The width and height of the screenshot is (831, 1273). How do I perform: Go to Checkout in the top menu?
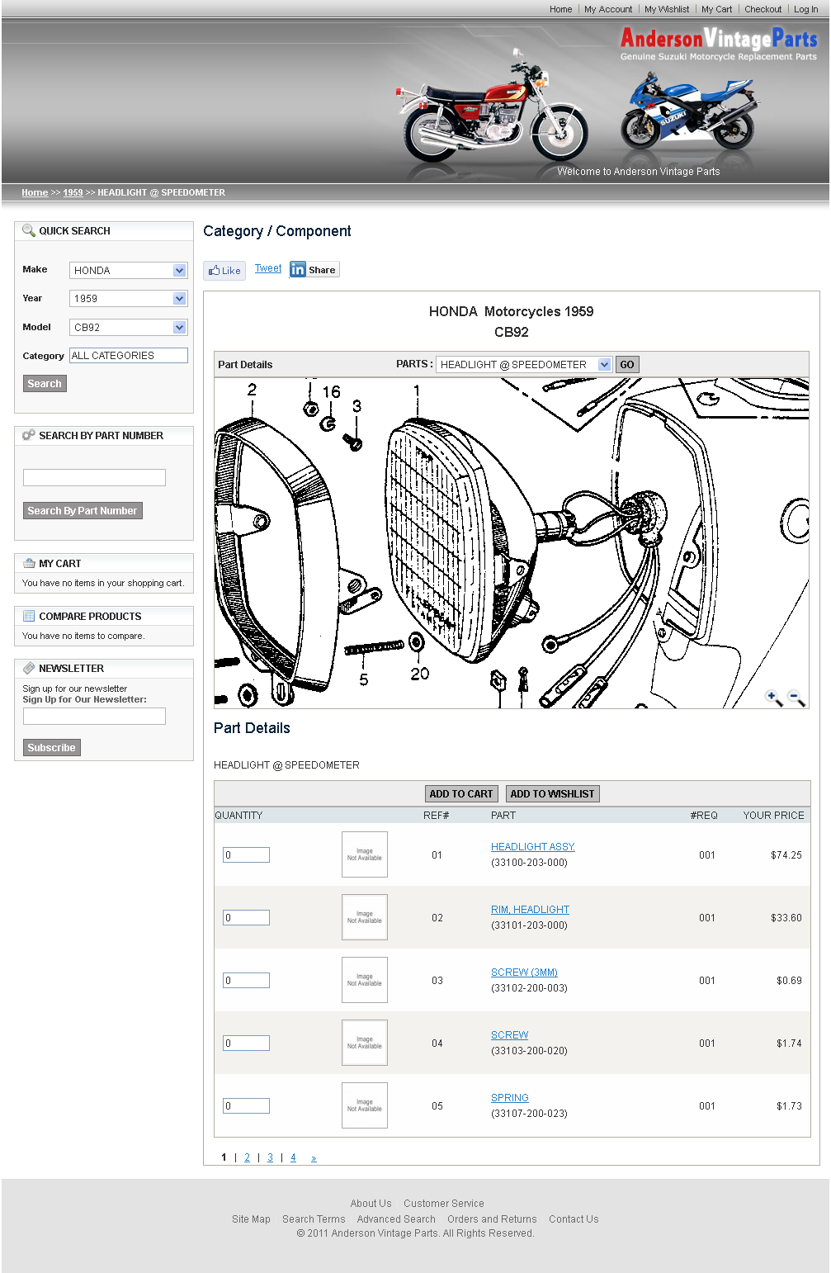[763, 9]
